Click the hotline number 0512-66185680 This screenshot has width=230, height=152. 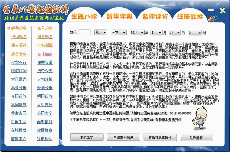tap(181, 113)
